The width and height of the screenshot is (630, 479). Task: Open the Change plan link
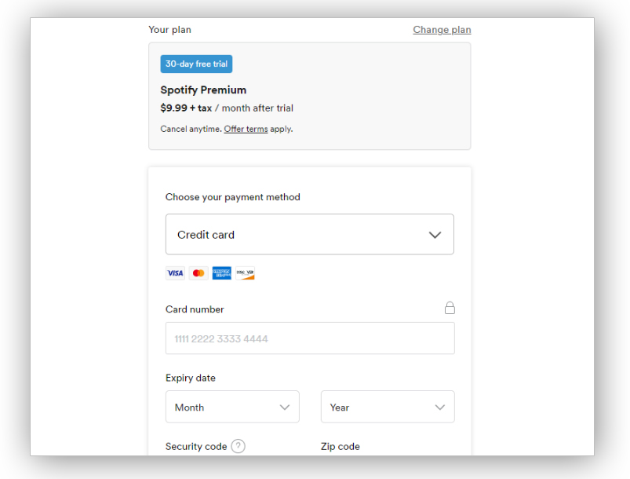click(441, 29)
